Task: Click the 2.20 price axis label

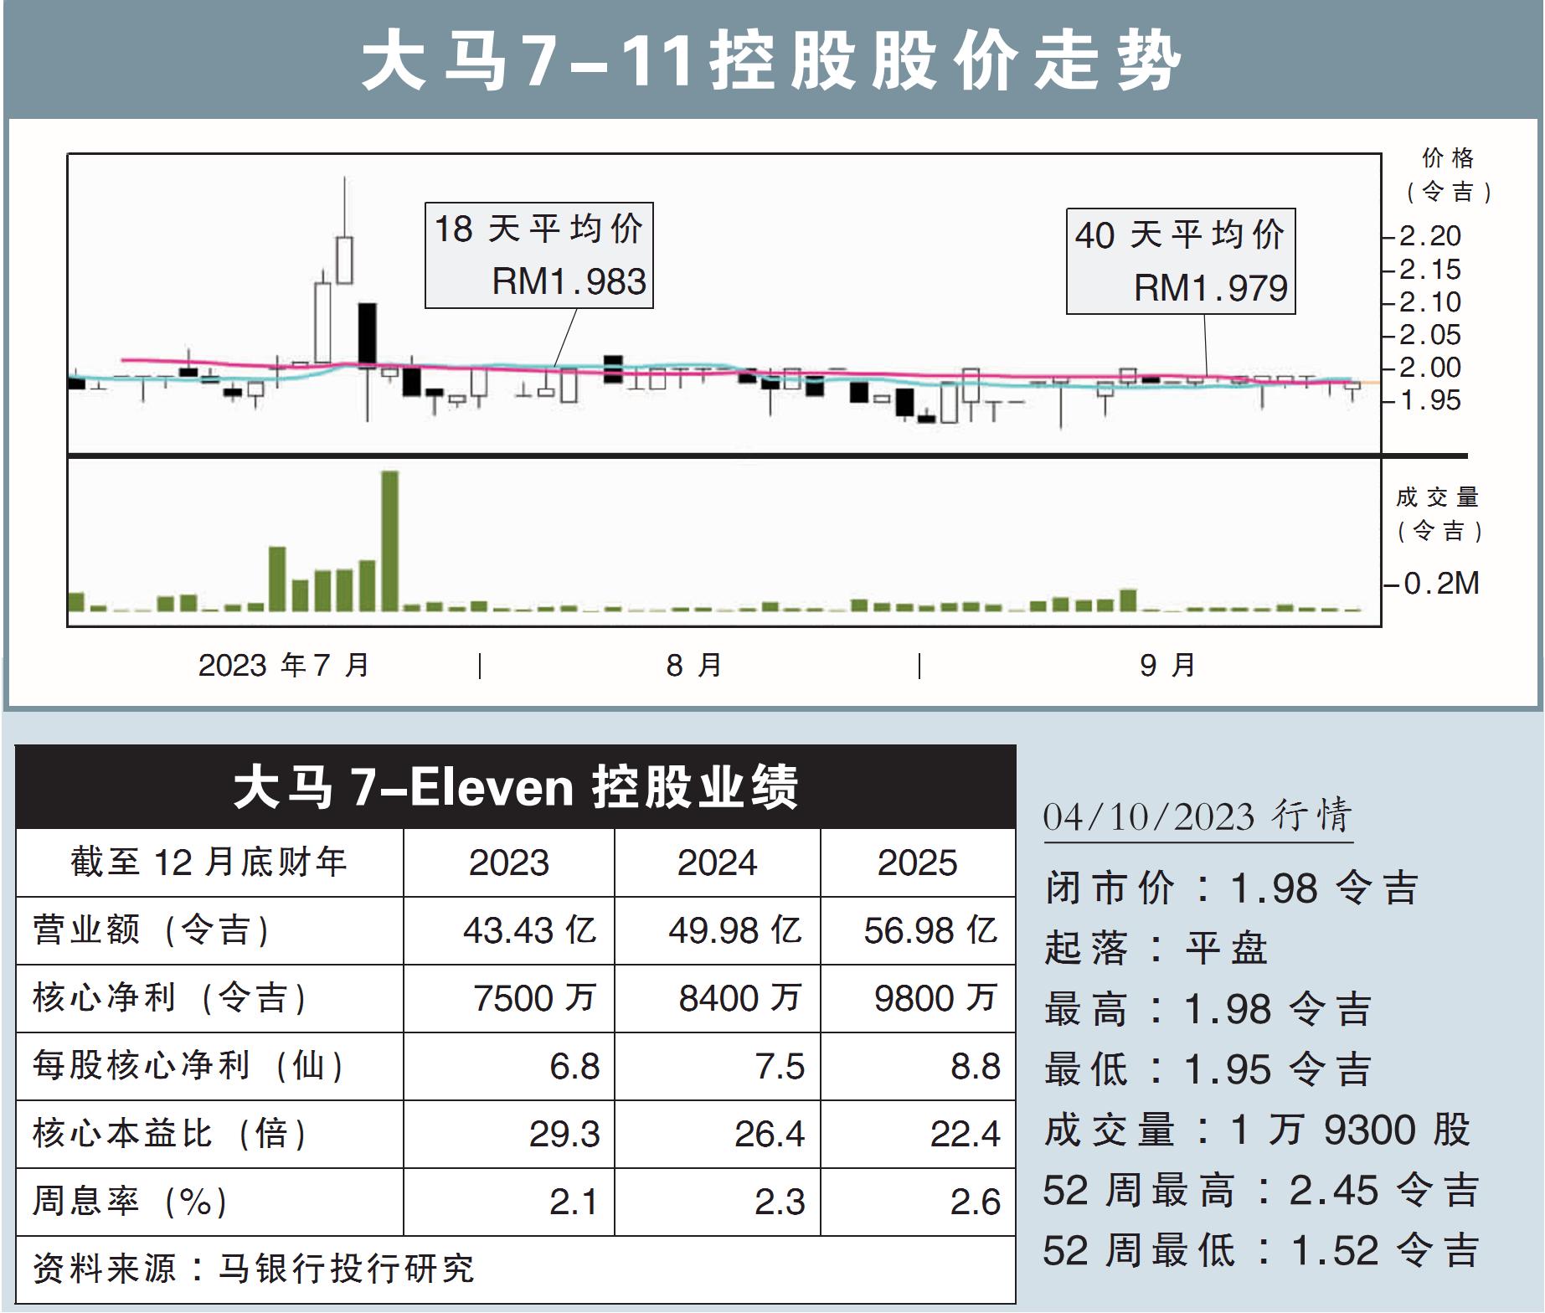Action: tap(1429, 236)
